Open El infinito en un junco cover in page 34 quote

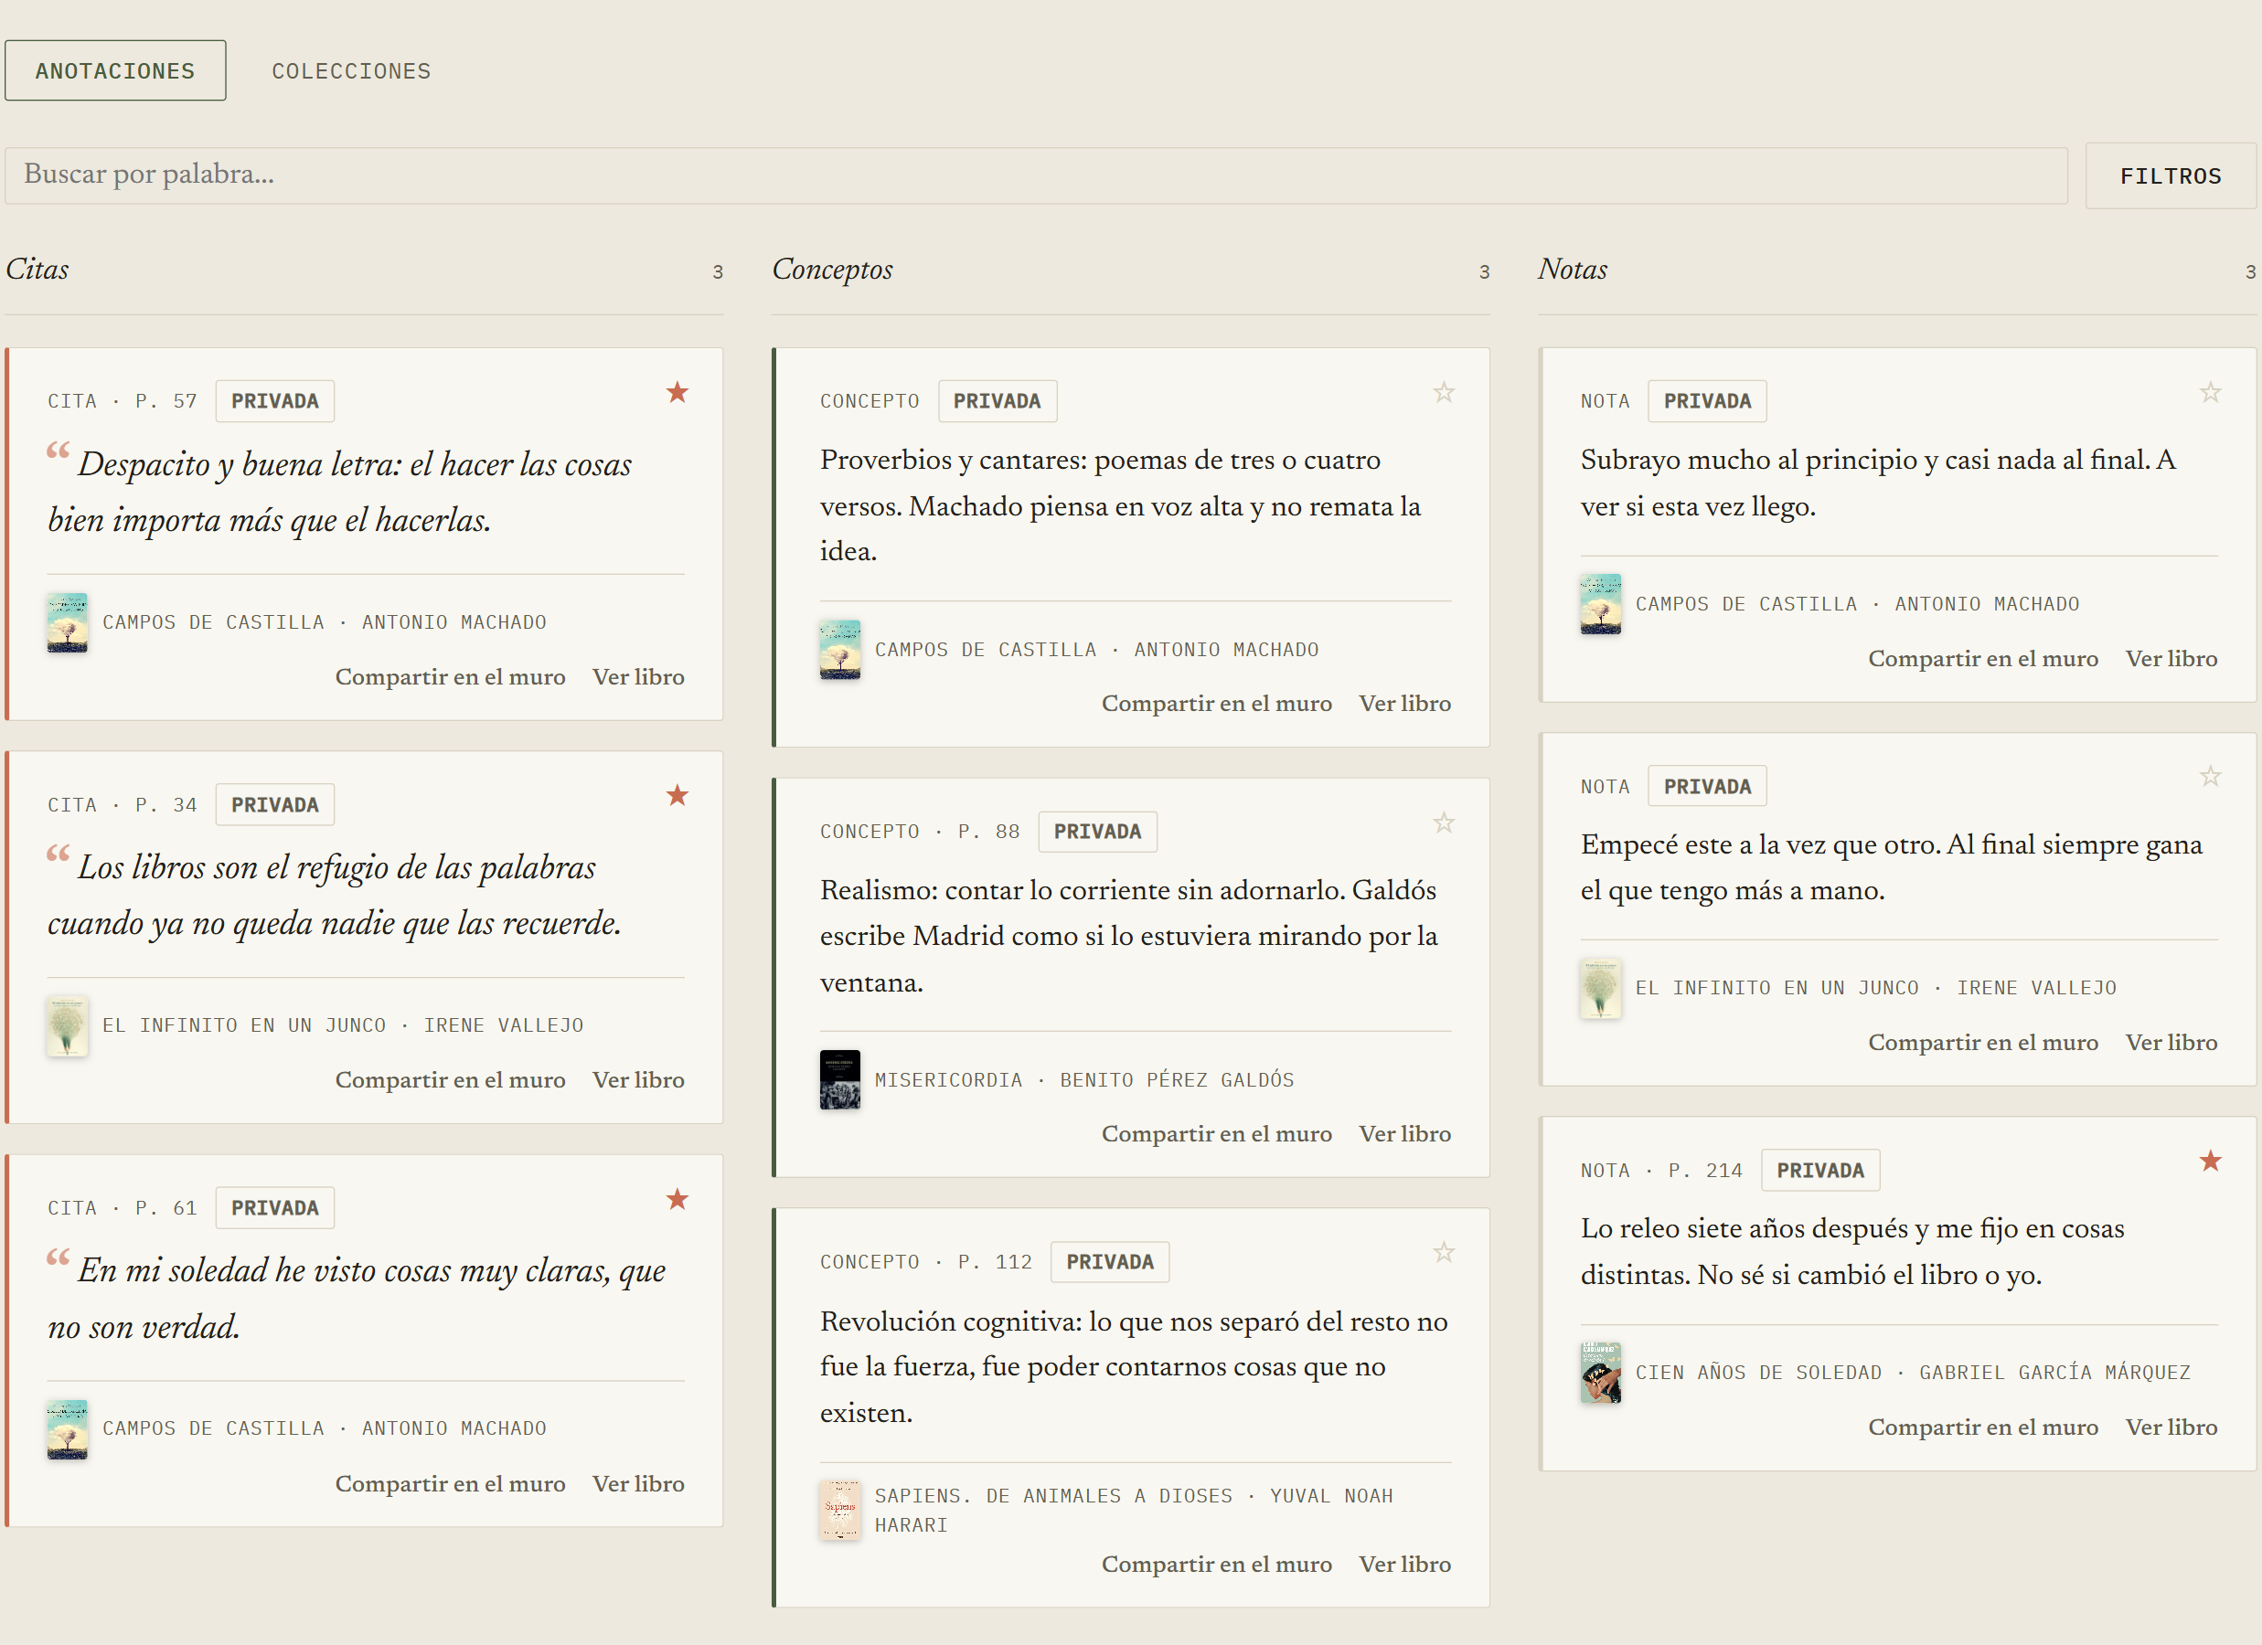67,1026
